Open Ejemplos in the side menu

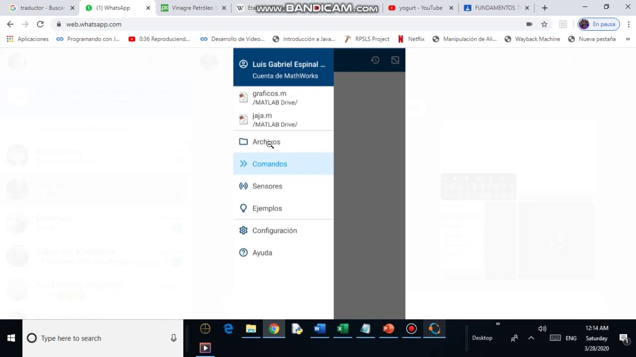[x=283, y=208]
